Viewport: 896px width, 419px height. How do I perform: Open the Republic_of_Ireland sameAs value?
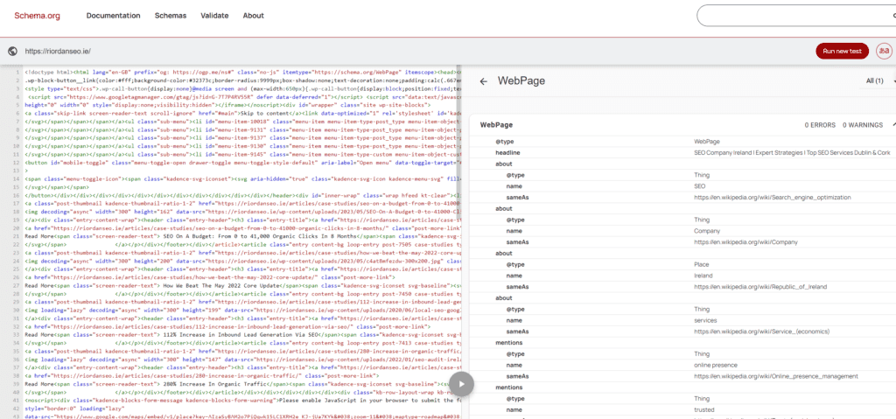[760, 286]
